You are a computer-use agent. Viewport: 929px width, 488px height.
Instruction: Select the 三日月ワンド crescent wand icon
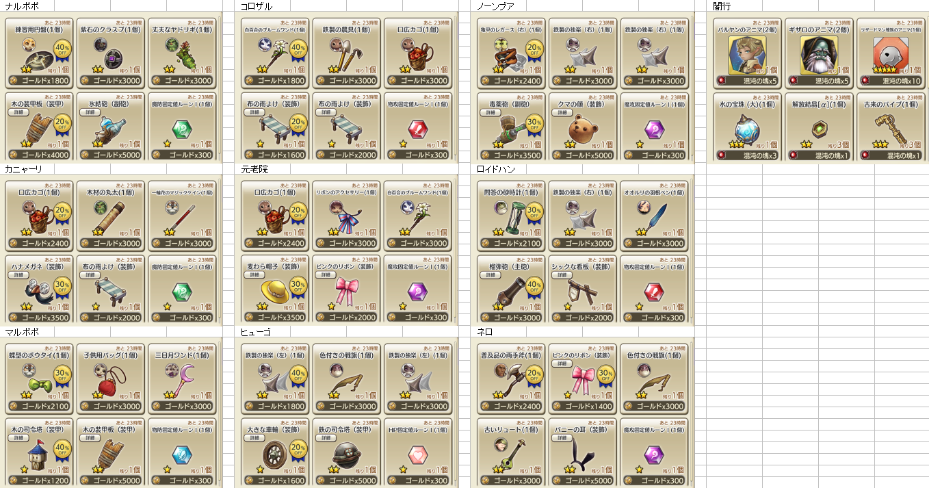pyautogui.click(x=183, y=380)
